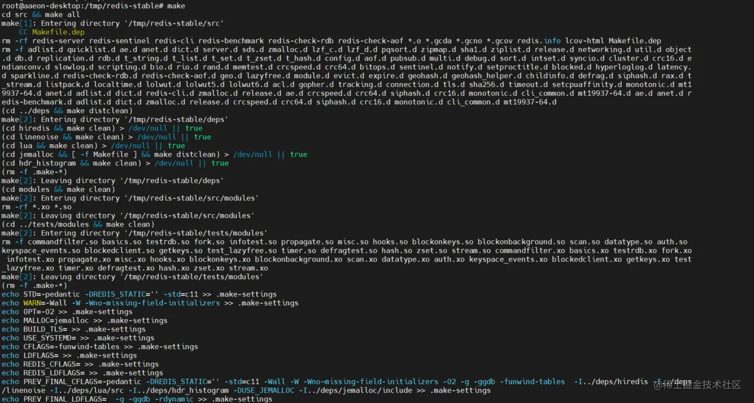Click the line "Leaving directory '/tmp/redis-stable/tests/modules'"
Viewport: 754px width, 403px height.
(x=132, y=277)
